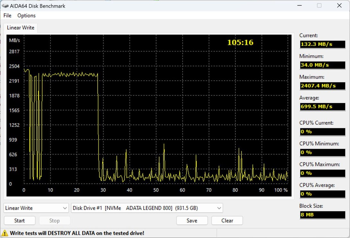This screenshot has height=238, width=350.
Task: Start the benchmark with Start button
Action: point(20,221)
